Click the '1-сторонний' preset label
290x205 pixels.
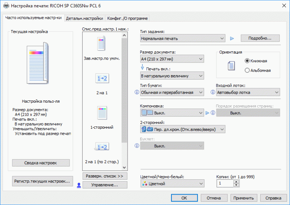point(102,127)
